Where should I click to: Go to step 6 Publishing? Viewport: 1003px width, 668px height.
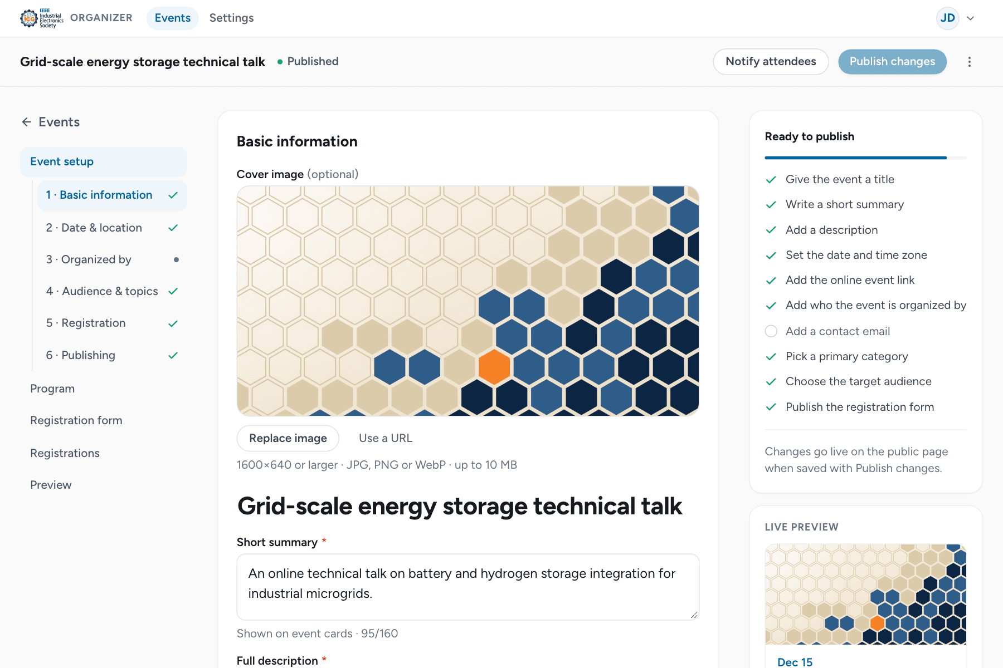pos(112,355)
